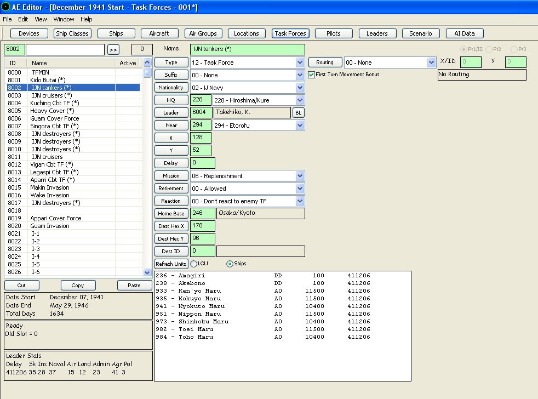Click the >> go-to-ID button
Viewport: 538px width, 399px height.
click(113, 49)
